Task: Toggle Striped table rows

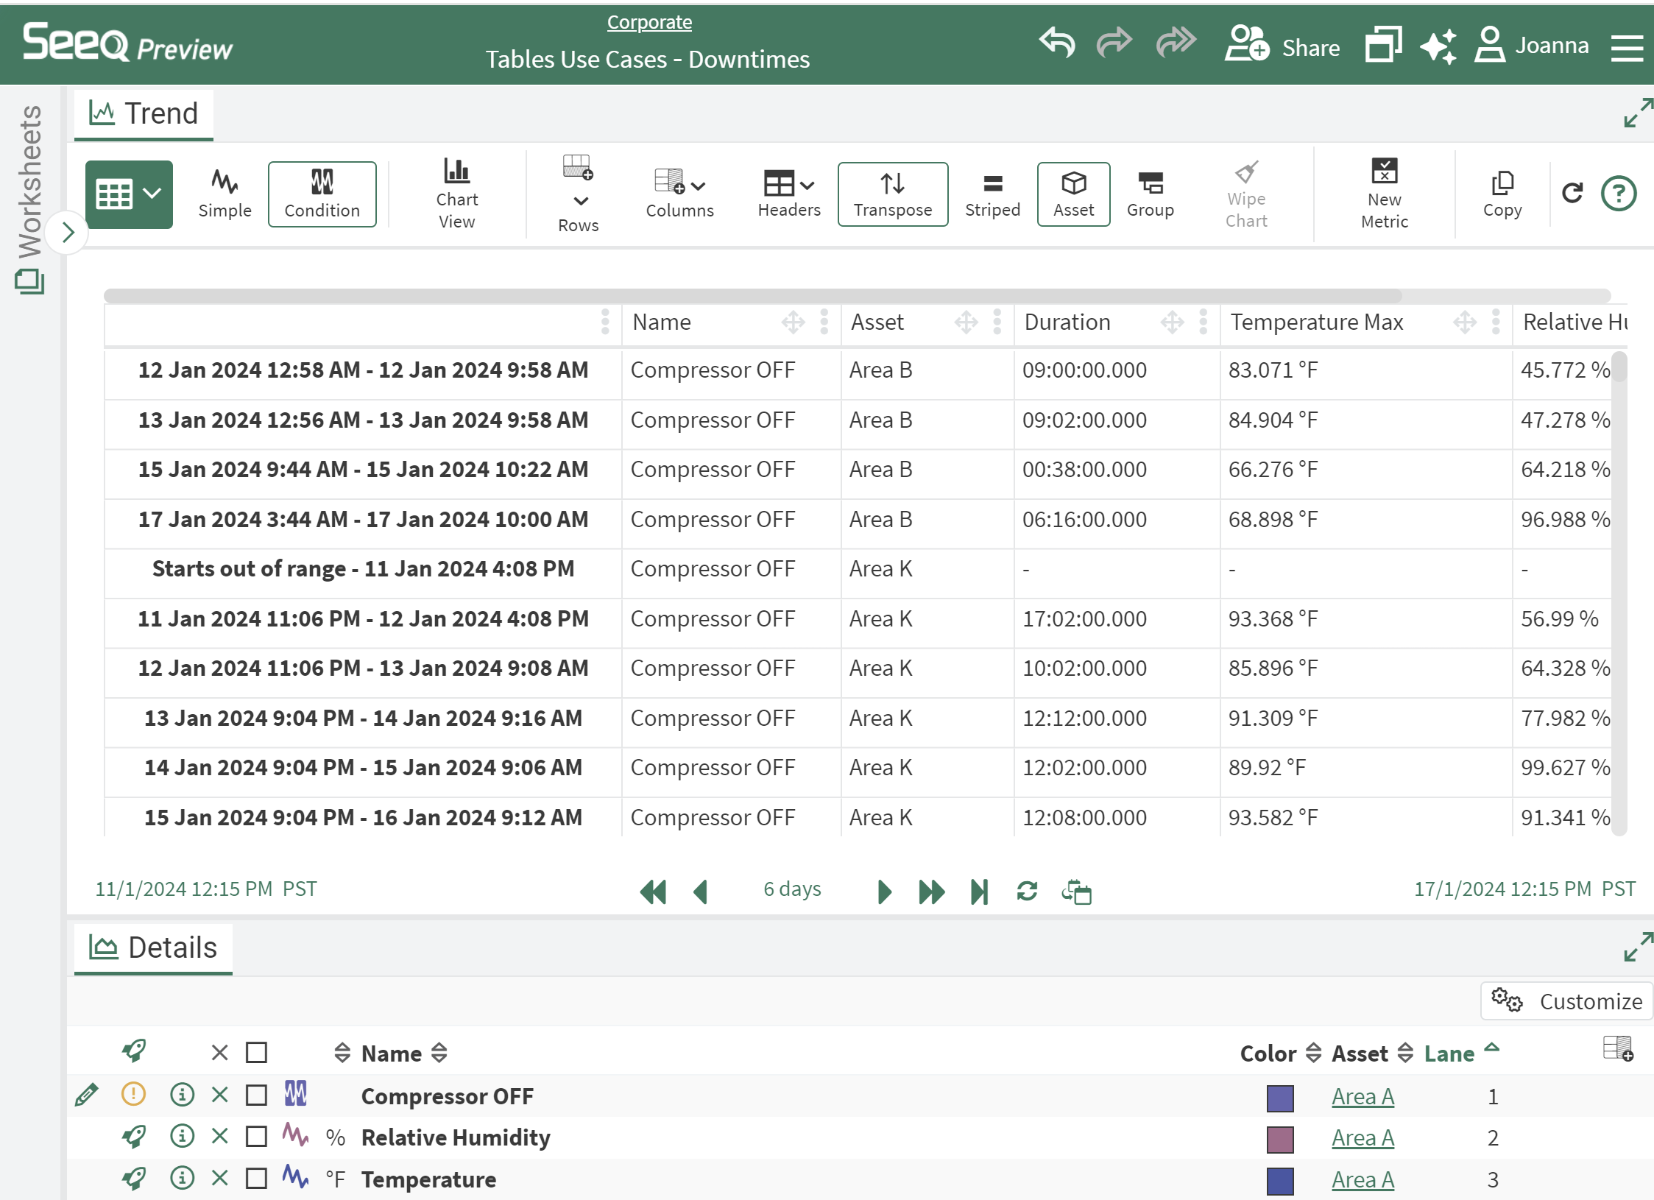Action: tap(992, 194)
